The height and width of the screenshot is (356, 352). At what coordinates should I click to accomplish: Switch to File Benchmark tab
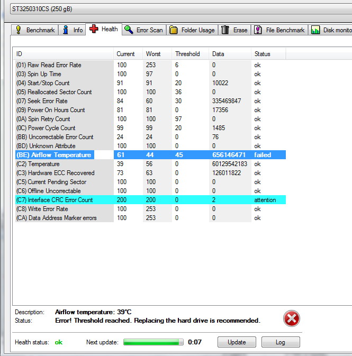tap(279, 30)
